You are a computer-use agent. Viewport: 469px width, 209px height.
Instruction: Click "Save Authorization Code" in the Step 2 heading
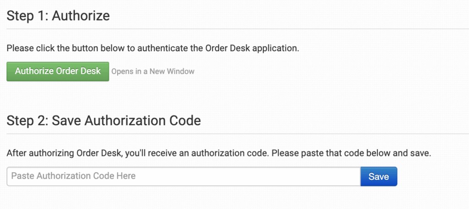click(x=126, y=121)
